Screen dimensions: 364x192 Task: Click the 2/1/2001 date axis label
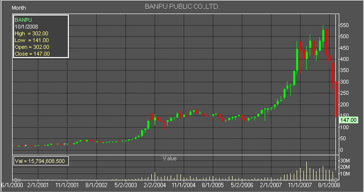38,185
